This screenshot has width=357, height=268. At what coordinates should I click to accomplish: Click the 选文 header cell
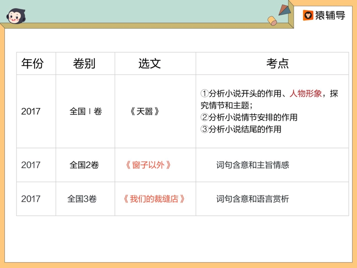click(x=150, y=64)
